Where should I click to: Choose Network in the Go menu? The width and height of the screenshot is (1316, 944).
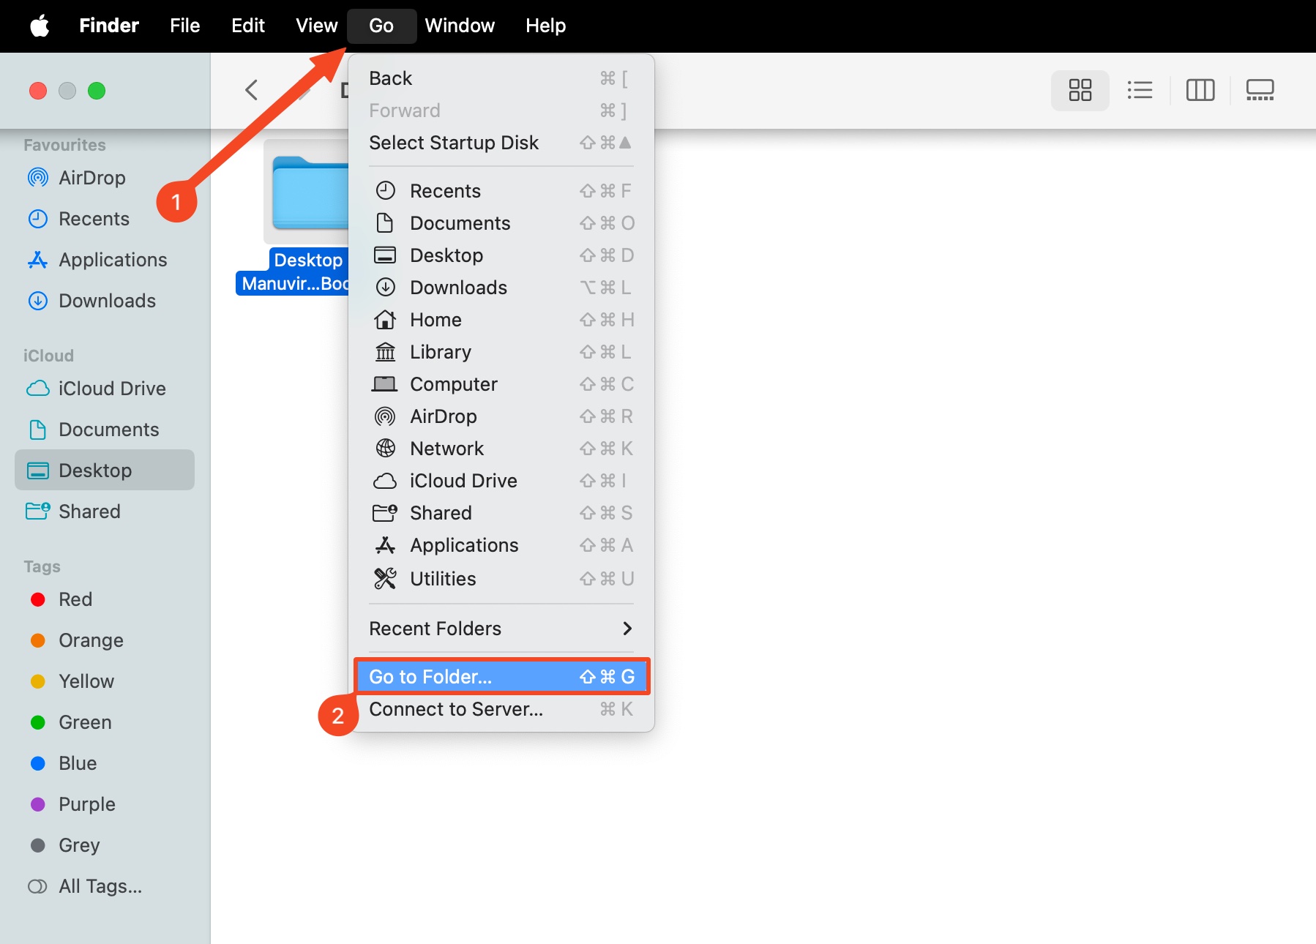pyautogui.click(x=501, y=449)
